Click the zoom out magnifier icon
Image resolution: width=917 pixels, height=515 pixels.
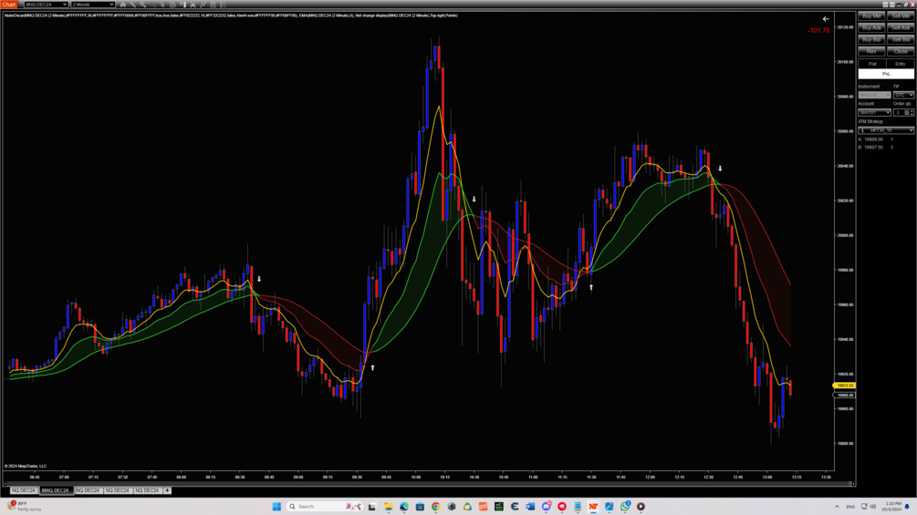[x=152, y=4]
